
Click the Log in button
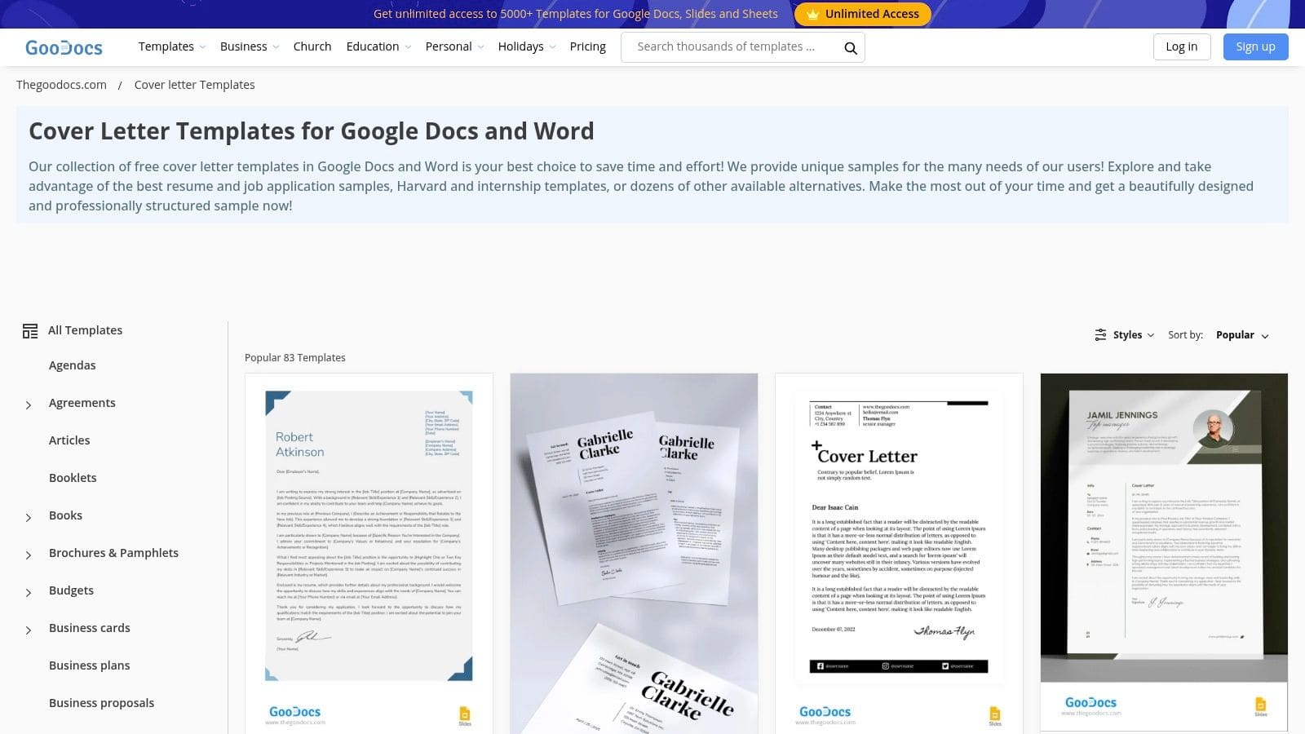click(1181, 46)
